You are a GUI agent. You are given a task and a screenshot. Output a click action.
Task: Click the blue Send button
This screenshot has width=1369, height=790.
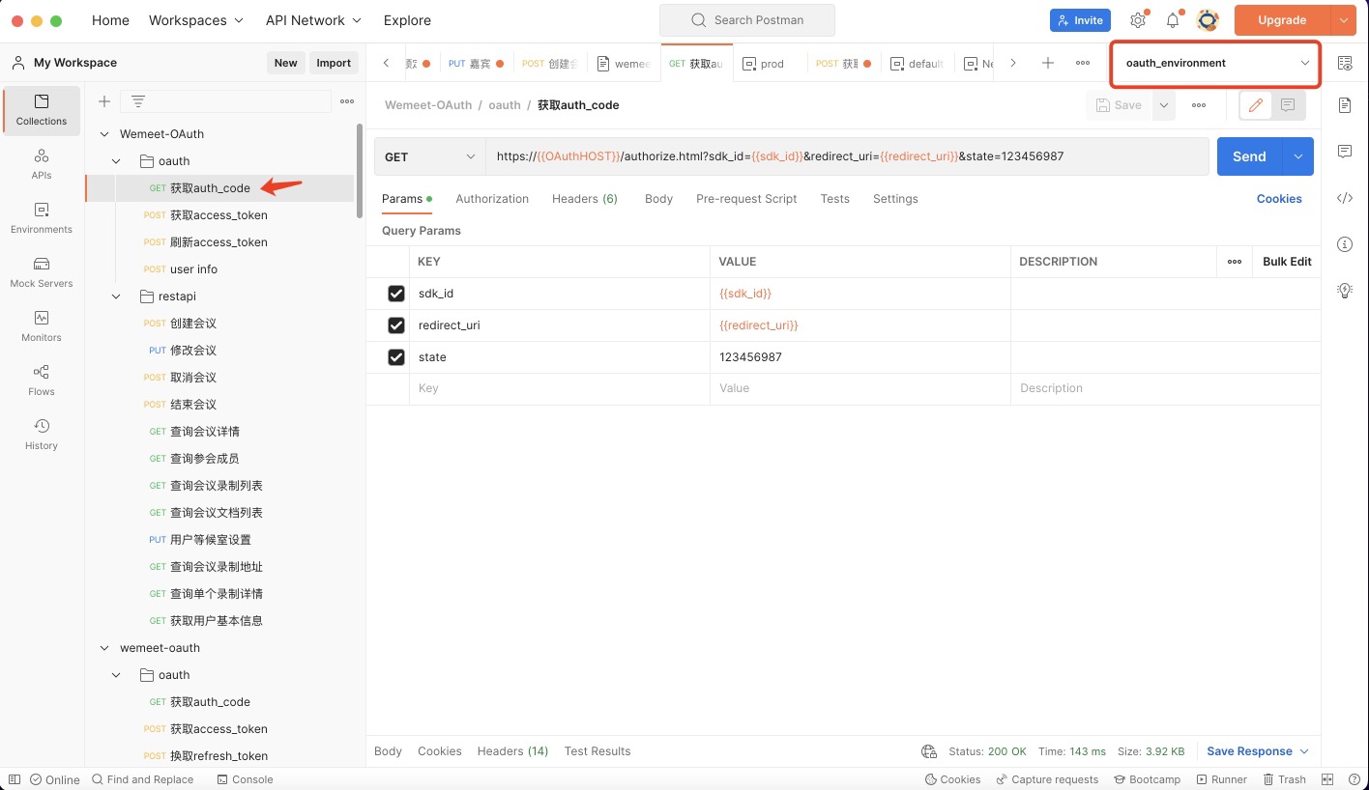pyautogui.click(x=1249, y=156)
